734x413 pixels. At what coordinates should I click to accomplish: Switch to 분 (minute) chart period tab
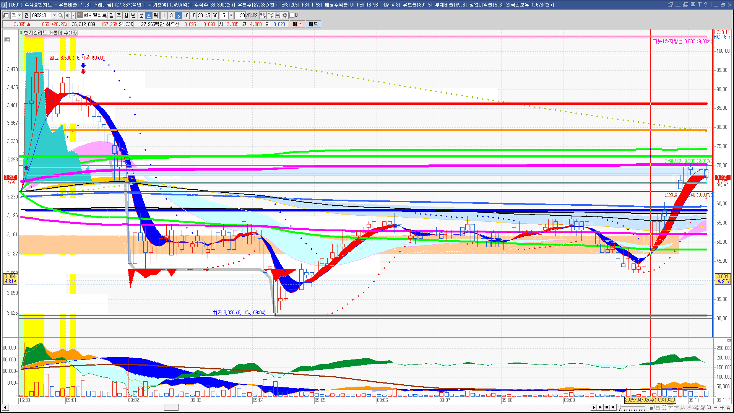(x=141, y=15)
